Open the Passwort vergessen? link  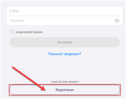[x=65, y=54]
